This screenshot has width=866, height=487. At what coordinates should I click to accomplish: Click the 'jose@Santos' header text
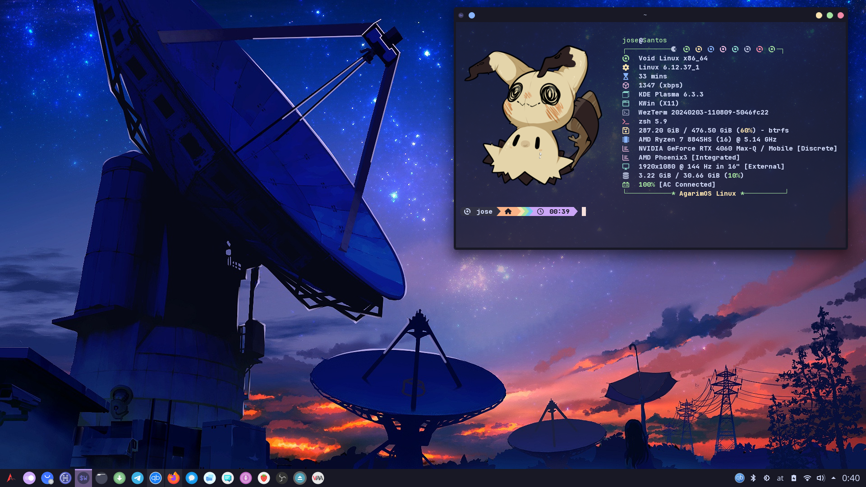coord(645,40)
